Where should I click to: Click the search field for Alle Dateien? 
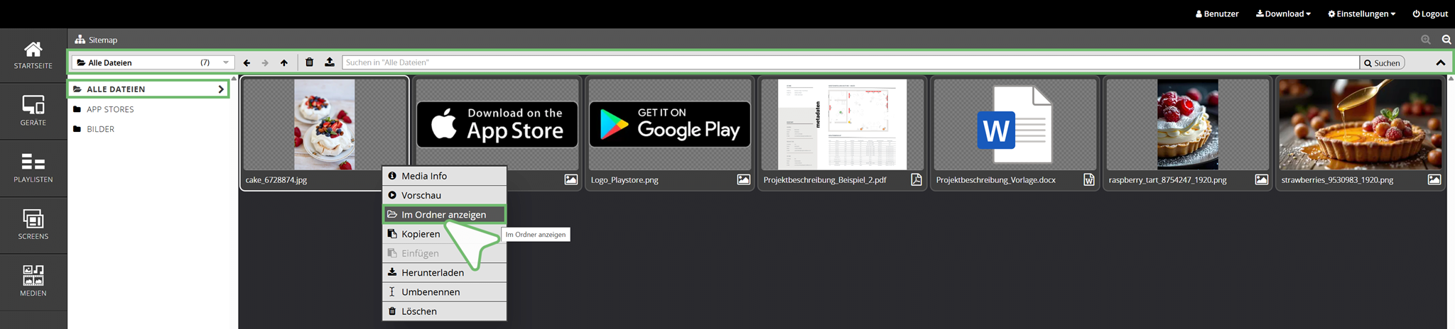[x=850, y=62]
